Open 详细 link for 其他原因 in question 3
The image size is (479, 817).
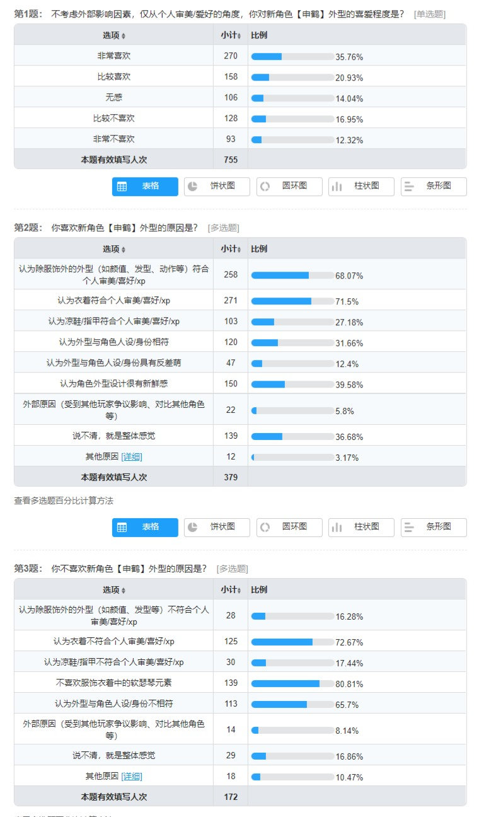point(132,776)
